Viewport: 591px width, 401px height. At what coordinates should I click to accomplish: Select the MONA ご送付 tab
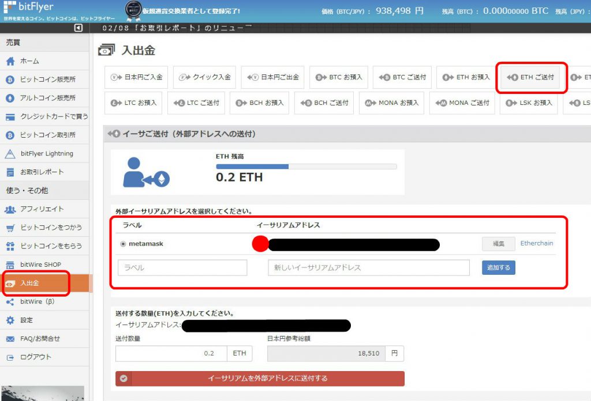(461, 103)
